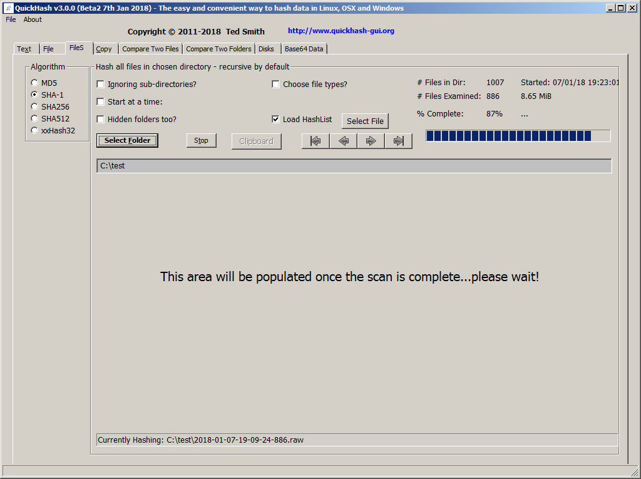Click the hashing progress bar
641x479 pixels.
pyautogui.click(x=518, y=136)
